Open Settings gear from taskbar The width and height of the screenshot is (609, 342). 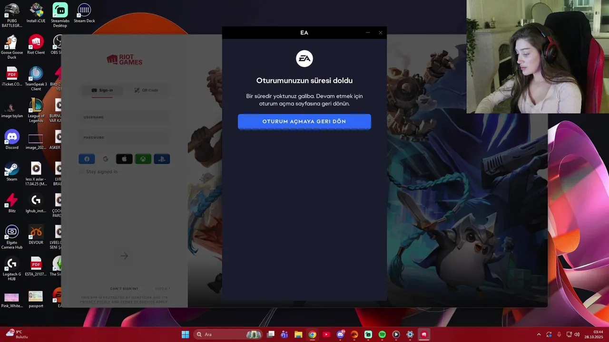pos(410,334)
